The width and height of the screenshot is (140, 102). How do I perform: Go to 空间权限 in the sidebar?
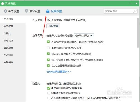[13, 26]
